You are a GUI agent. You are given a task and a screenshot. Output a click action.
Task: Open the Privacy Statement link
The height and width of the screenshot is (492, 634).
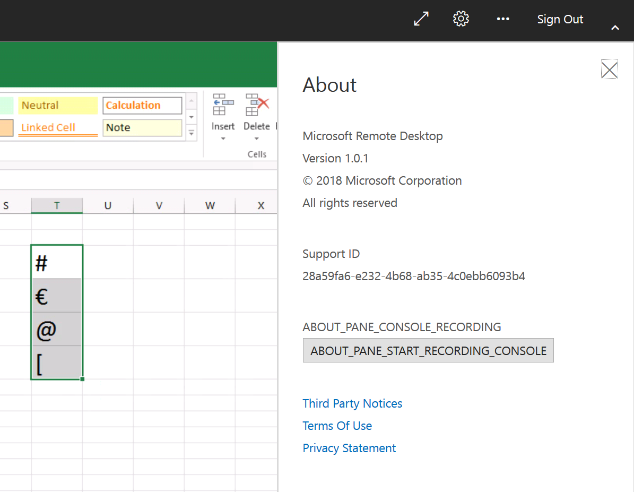pos(349,448)
